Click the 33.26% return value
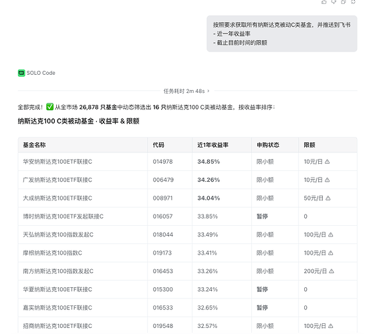 pos(207,271)
